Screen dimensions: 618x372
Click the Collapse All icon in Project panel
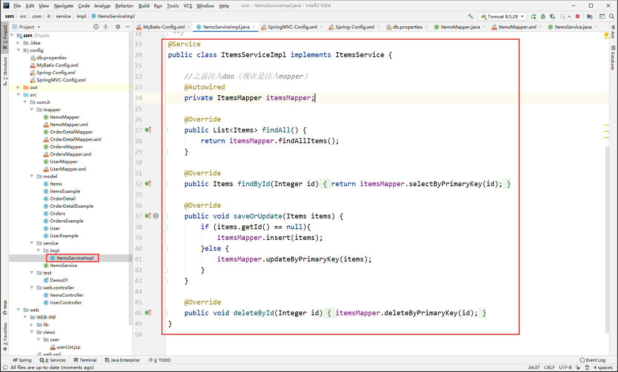click(106, 27)
